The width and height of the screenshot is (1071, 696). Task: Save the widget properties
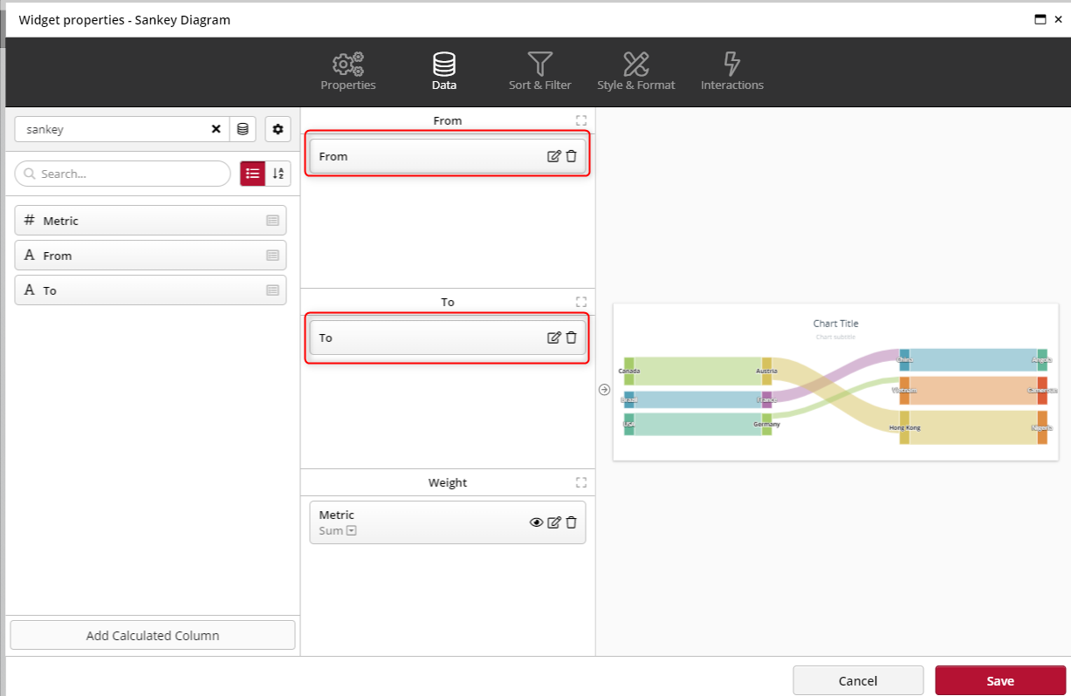click(x=1000, y=680)
